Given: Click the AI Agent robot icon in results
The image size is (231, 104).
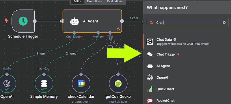Looking at the screenshot, I should click(150, 66).
